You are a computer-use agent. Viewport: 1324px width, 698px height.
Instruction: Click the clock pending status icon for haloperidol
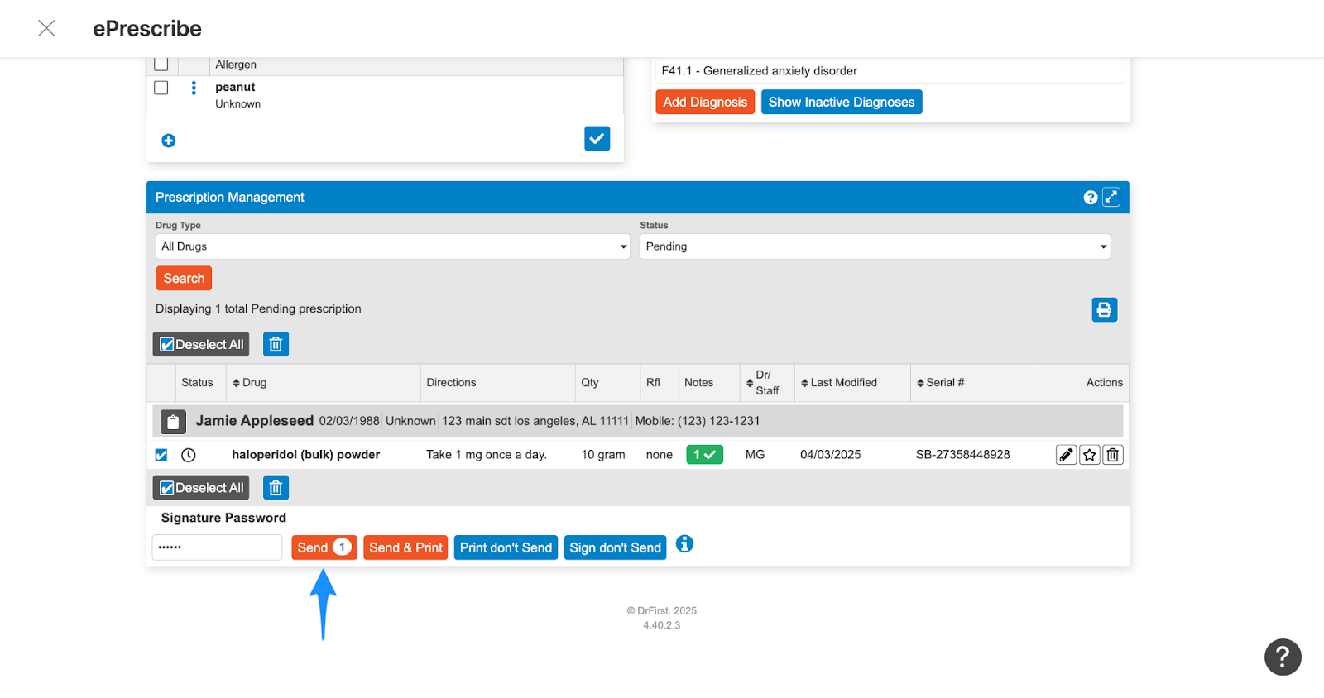pos(189,455)
